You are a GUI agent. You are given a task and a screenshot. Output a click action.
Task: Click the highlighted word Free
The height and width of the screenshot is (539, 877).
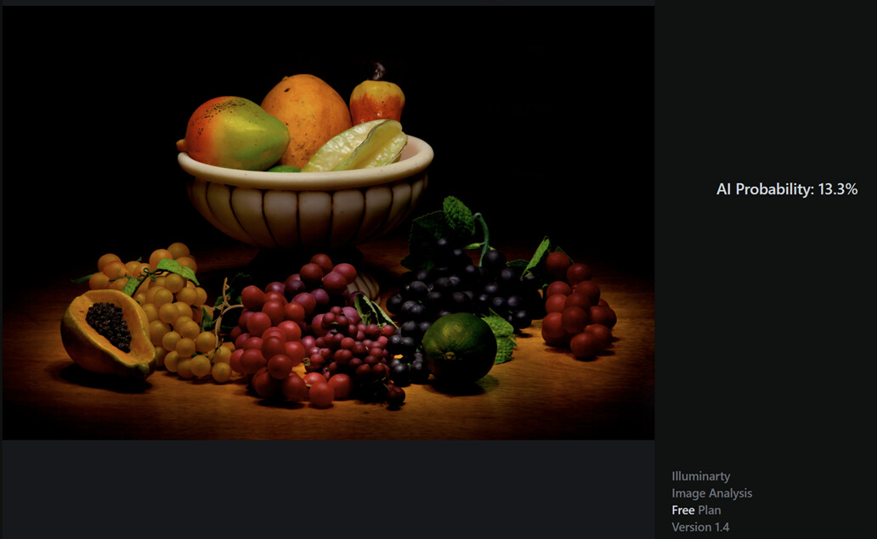click(x=683, y=510)
